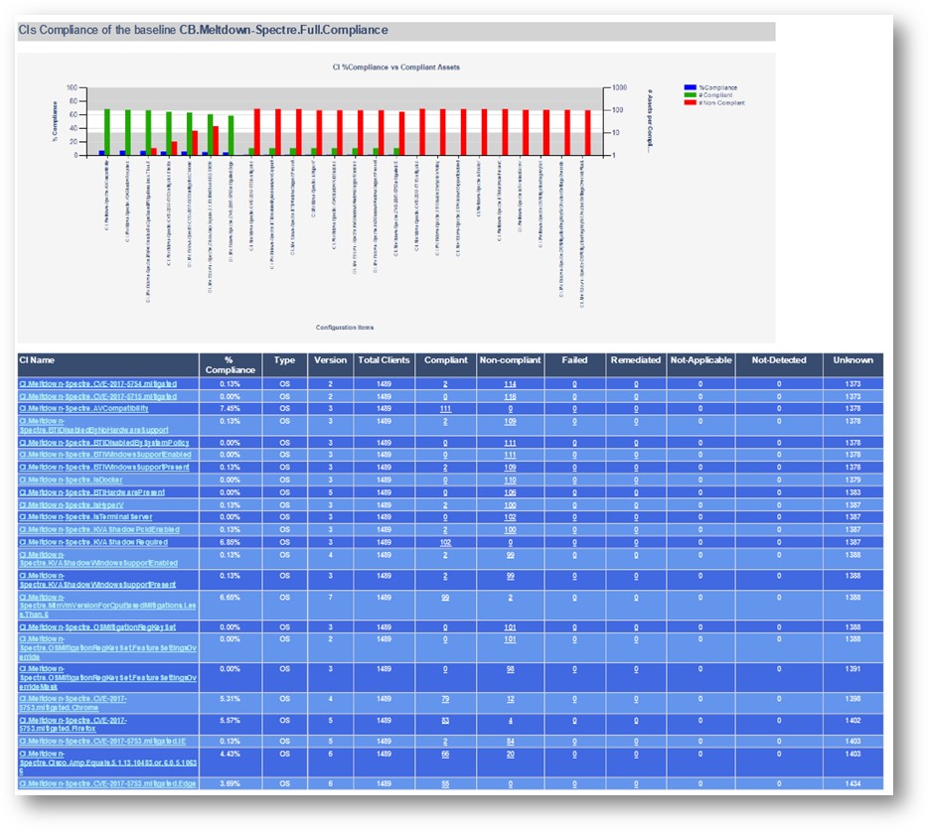The width and height of the screenshot is (929, 831).
Task: Open the FeatureSettingsOverrideMask CI link
Action: coord(107,678)
